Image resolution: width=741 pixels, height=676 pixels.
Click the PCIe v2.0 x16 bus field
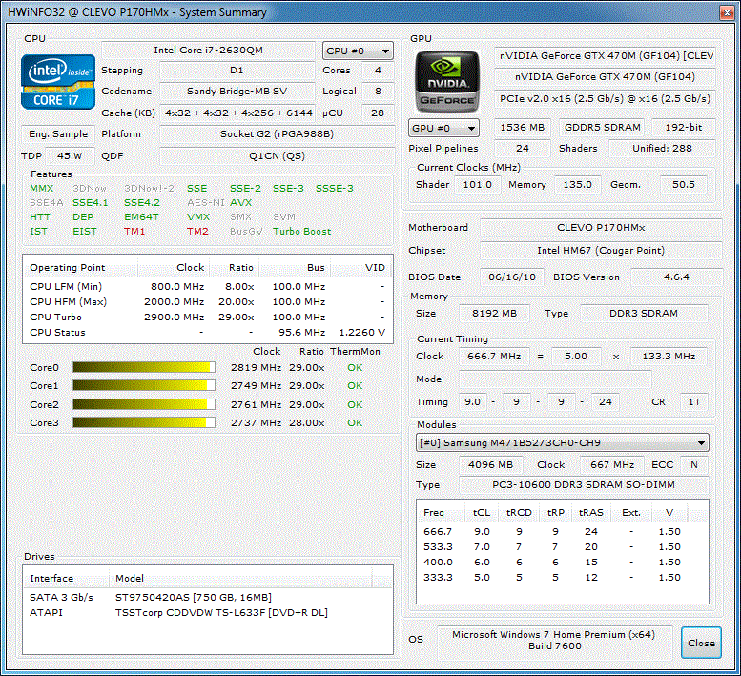pos(605,99)
